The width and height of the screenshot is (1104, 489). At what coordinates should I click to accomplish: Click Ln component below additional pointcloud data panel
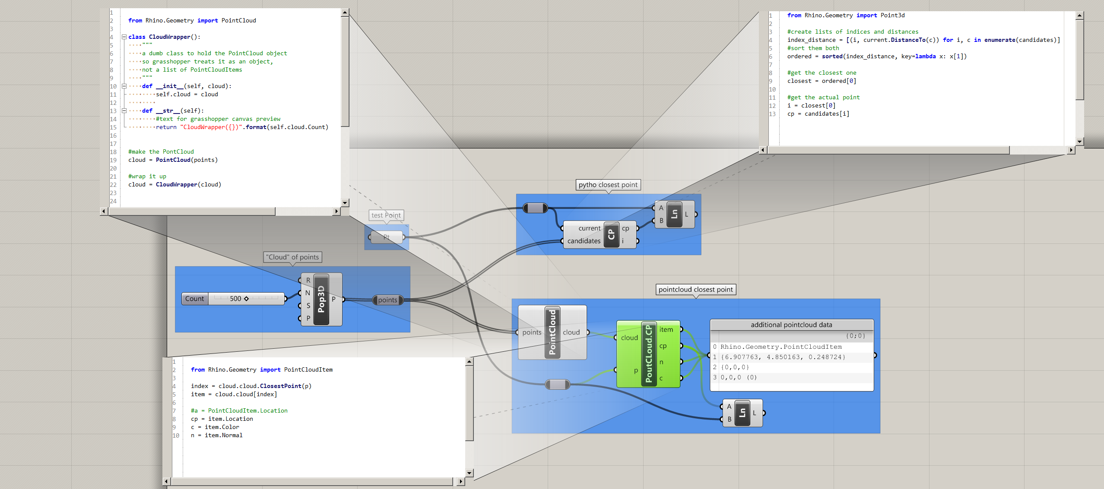point(742,413)
